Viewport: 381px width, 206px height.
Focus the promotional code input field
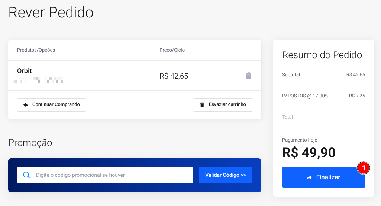[x=112, y=175]
